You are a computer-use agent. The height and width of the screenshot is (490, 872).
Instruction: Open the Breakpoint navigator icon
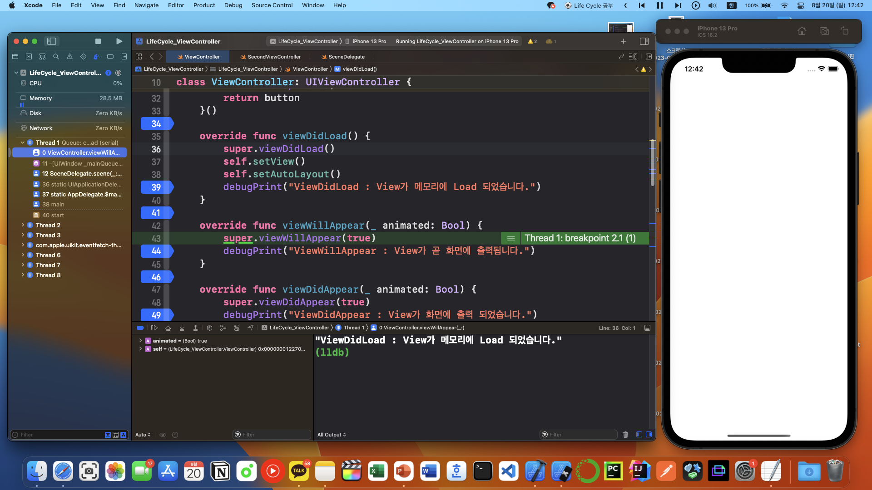(110, 57)
